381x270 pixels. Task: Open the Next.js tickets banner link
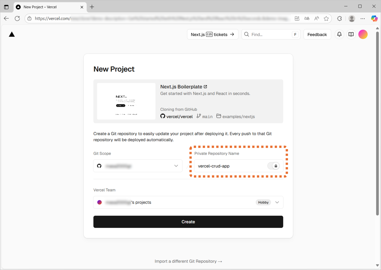coord(212,34)
